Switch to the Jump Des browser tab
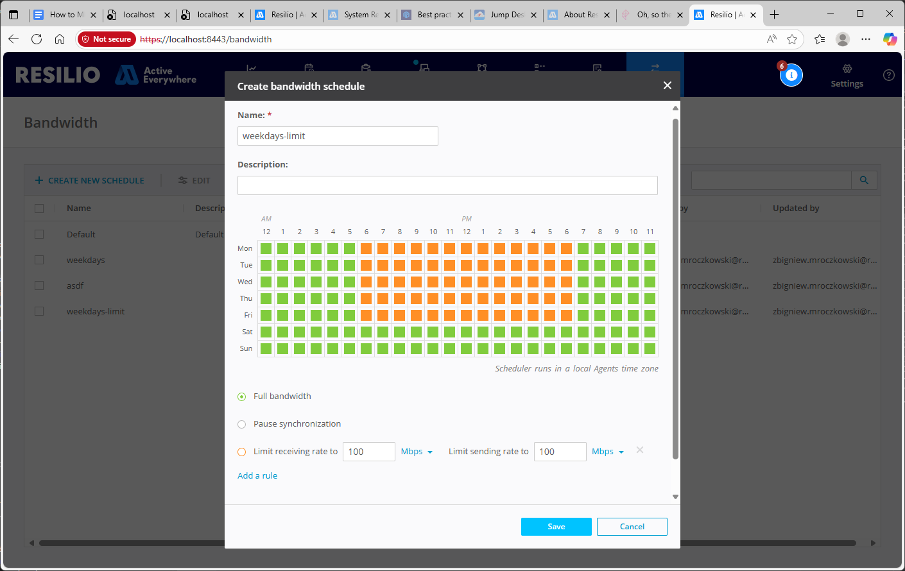Image resolution: width=905 pixels, height=571 pixels. [506, 15]
